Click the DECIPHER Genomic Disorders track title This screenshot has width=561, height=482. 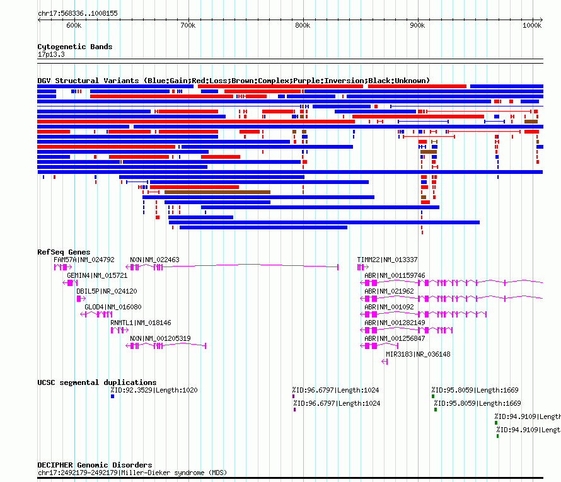tap(95, 465)
